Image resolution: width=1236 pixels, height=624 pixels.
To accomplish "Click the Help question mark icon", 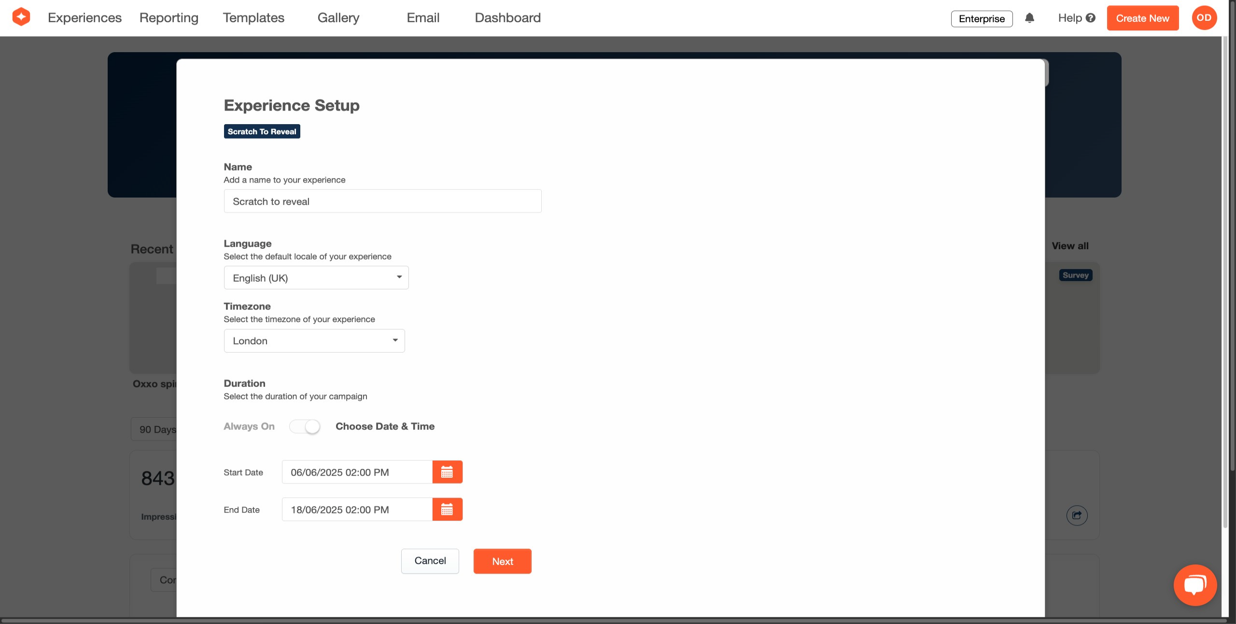I will pos(1090,18).
